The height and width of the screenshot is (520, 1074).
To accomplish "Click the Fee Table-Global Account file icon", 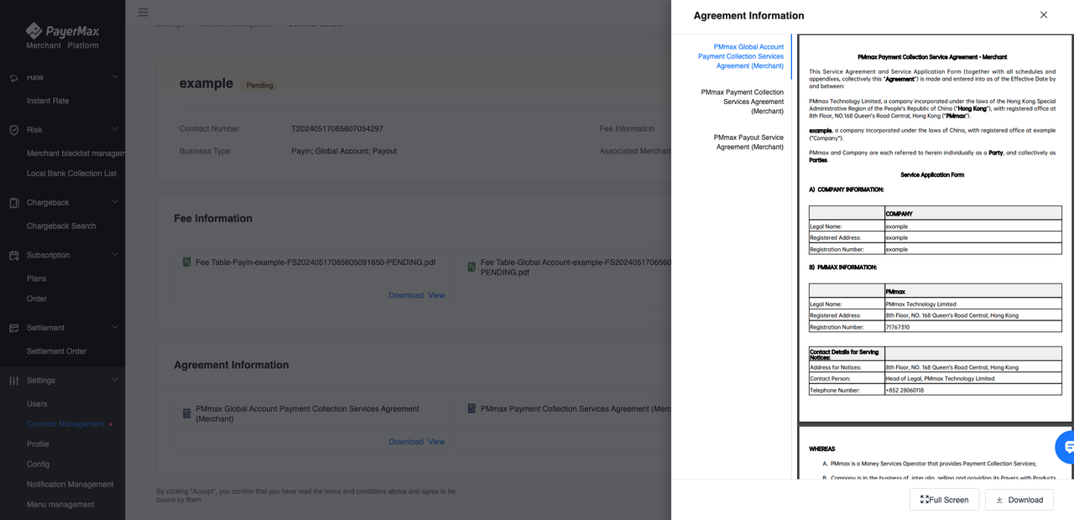I will click(472, 267).
